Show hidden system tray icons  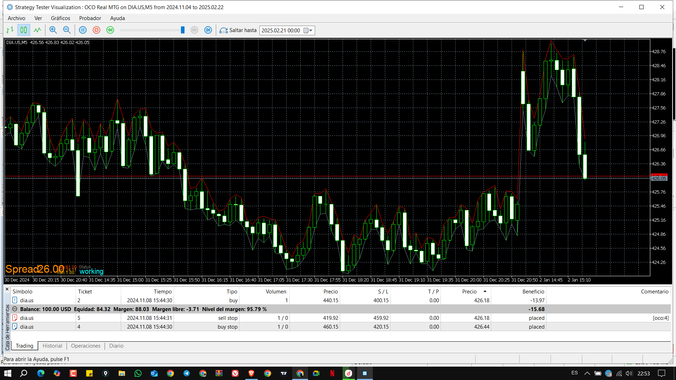coord(587,373)
